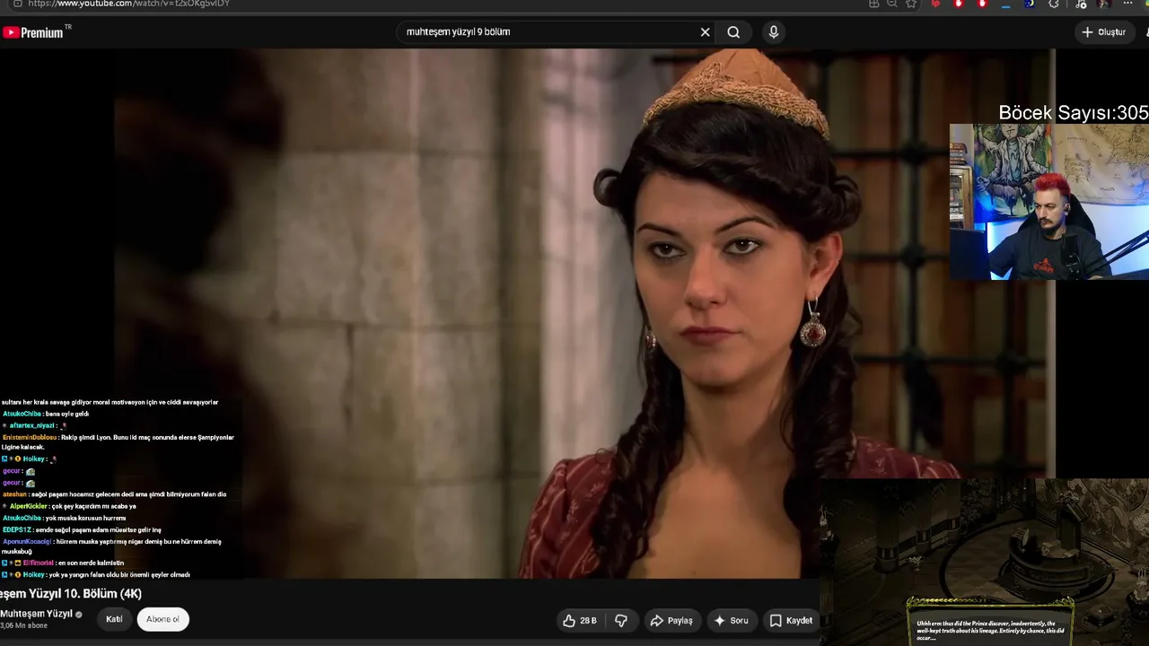Bookmark page with star icon
Screen dimensions: 1149x646
911,4
